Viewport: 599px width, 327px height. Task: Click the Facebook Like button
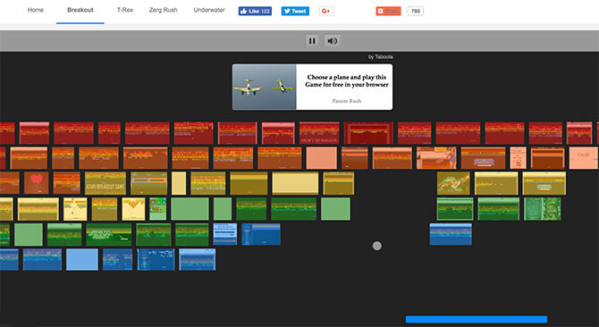pyautogui.click(x=255, y=11)
